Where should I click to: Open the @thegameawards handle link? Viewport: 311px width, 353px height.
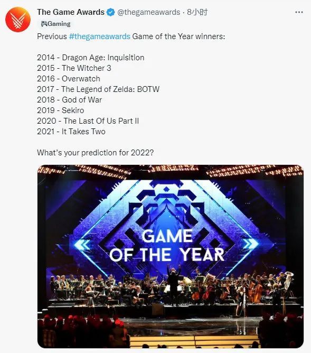point(149,12)
